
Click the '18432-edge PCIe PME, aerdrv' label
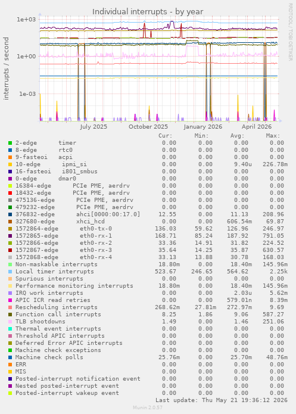[73, 193]
